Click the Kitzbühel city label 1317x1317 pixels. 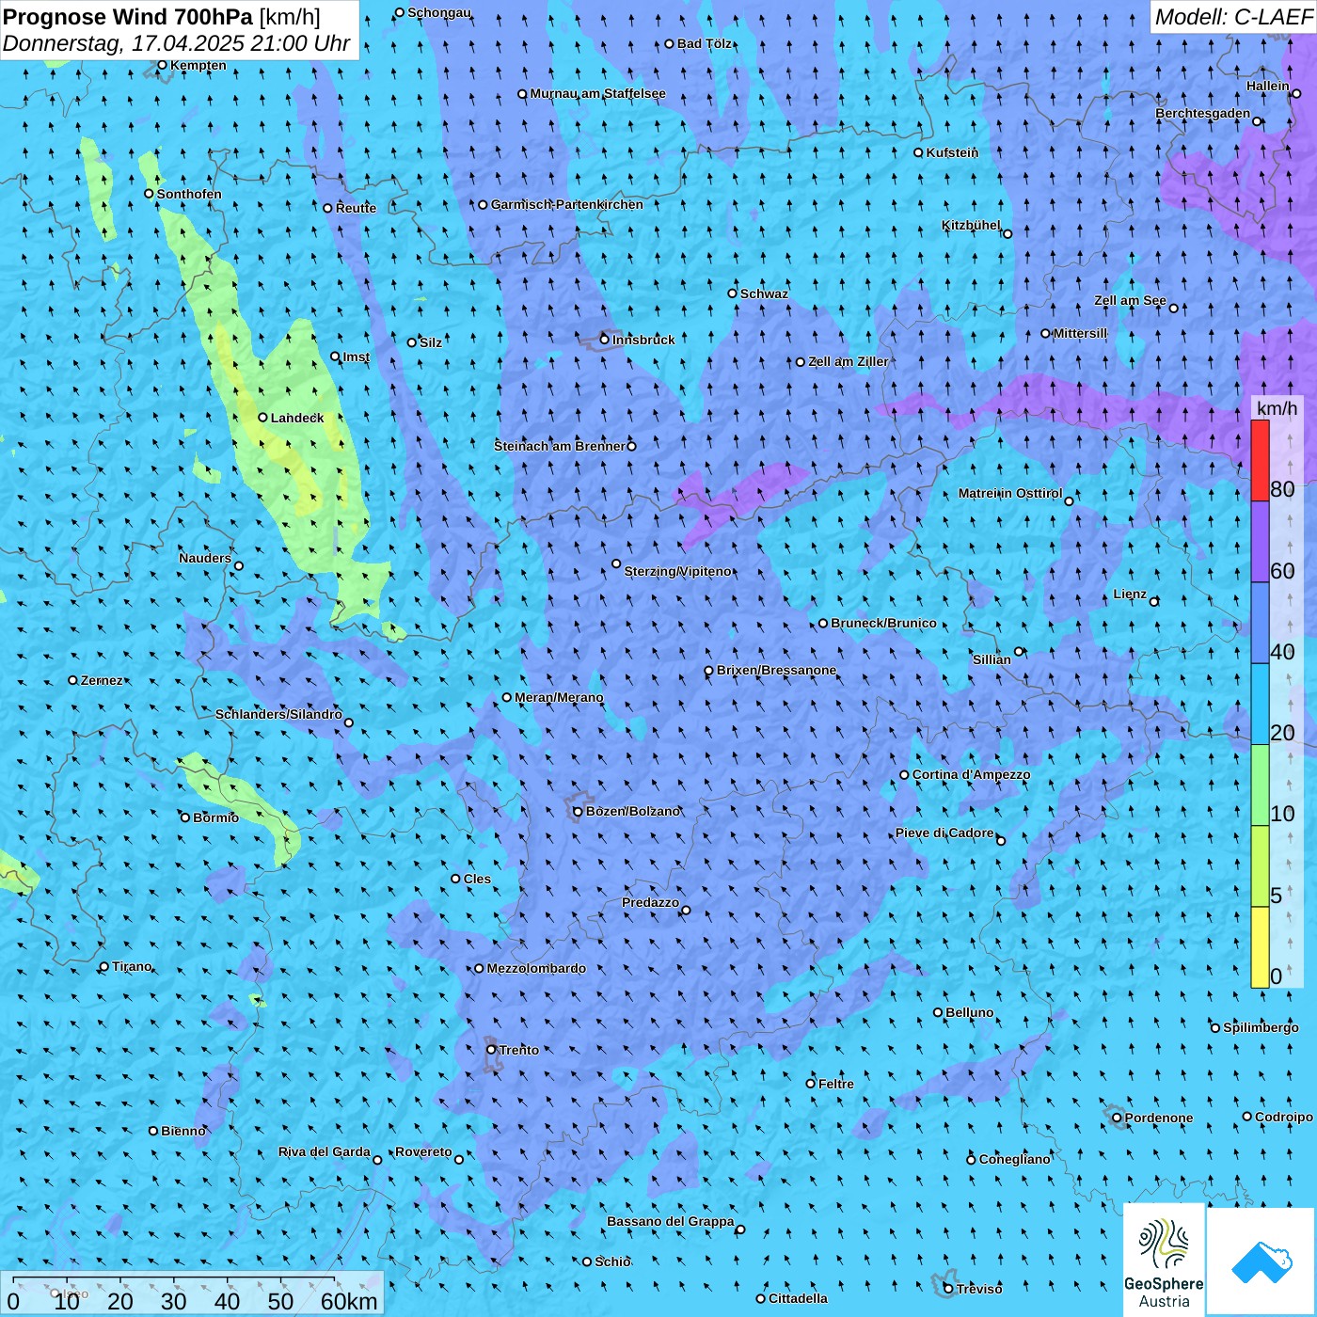(971, 226)
